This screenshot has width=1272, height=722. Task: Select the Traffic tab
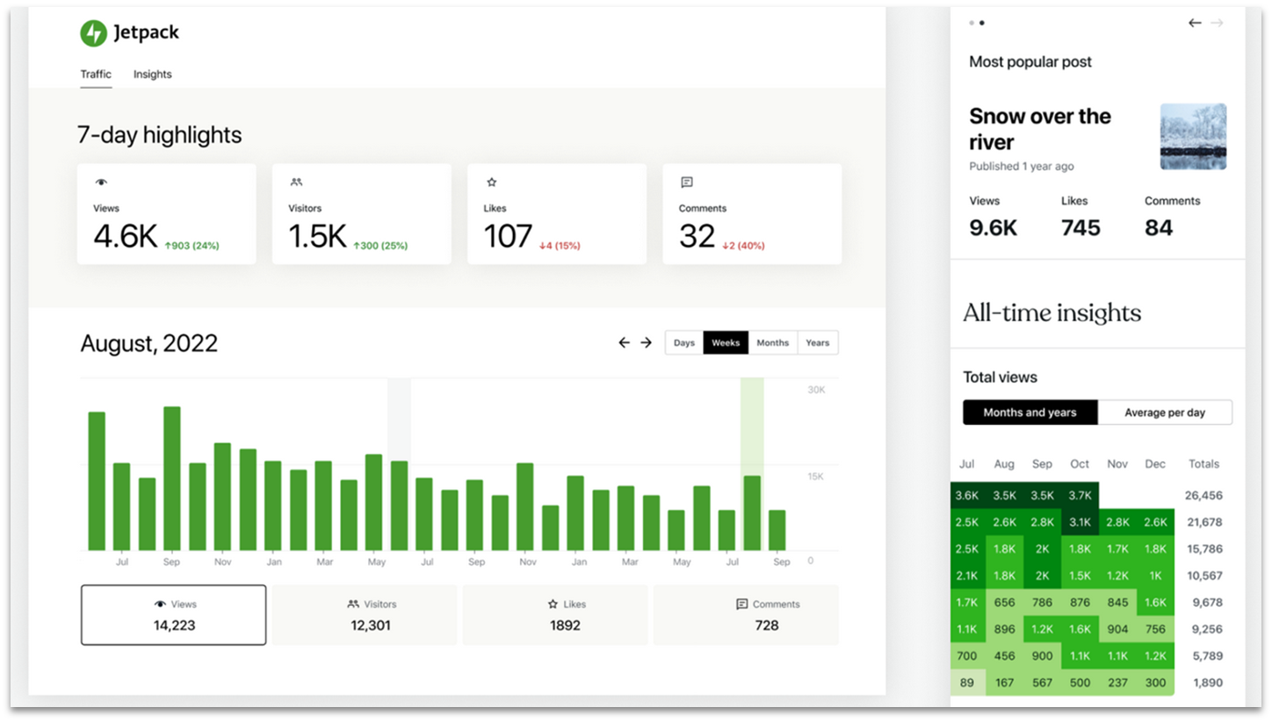96,75
